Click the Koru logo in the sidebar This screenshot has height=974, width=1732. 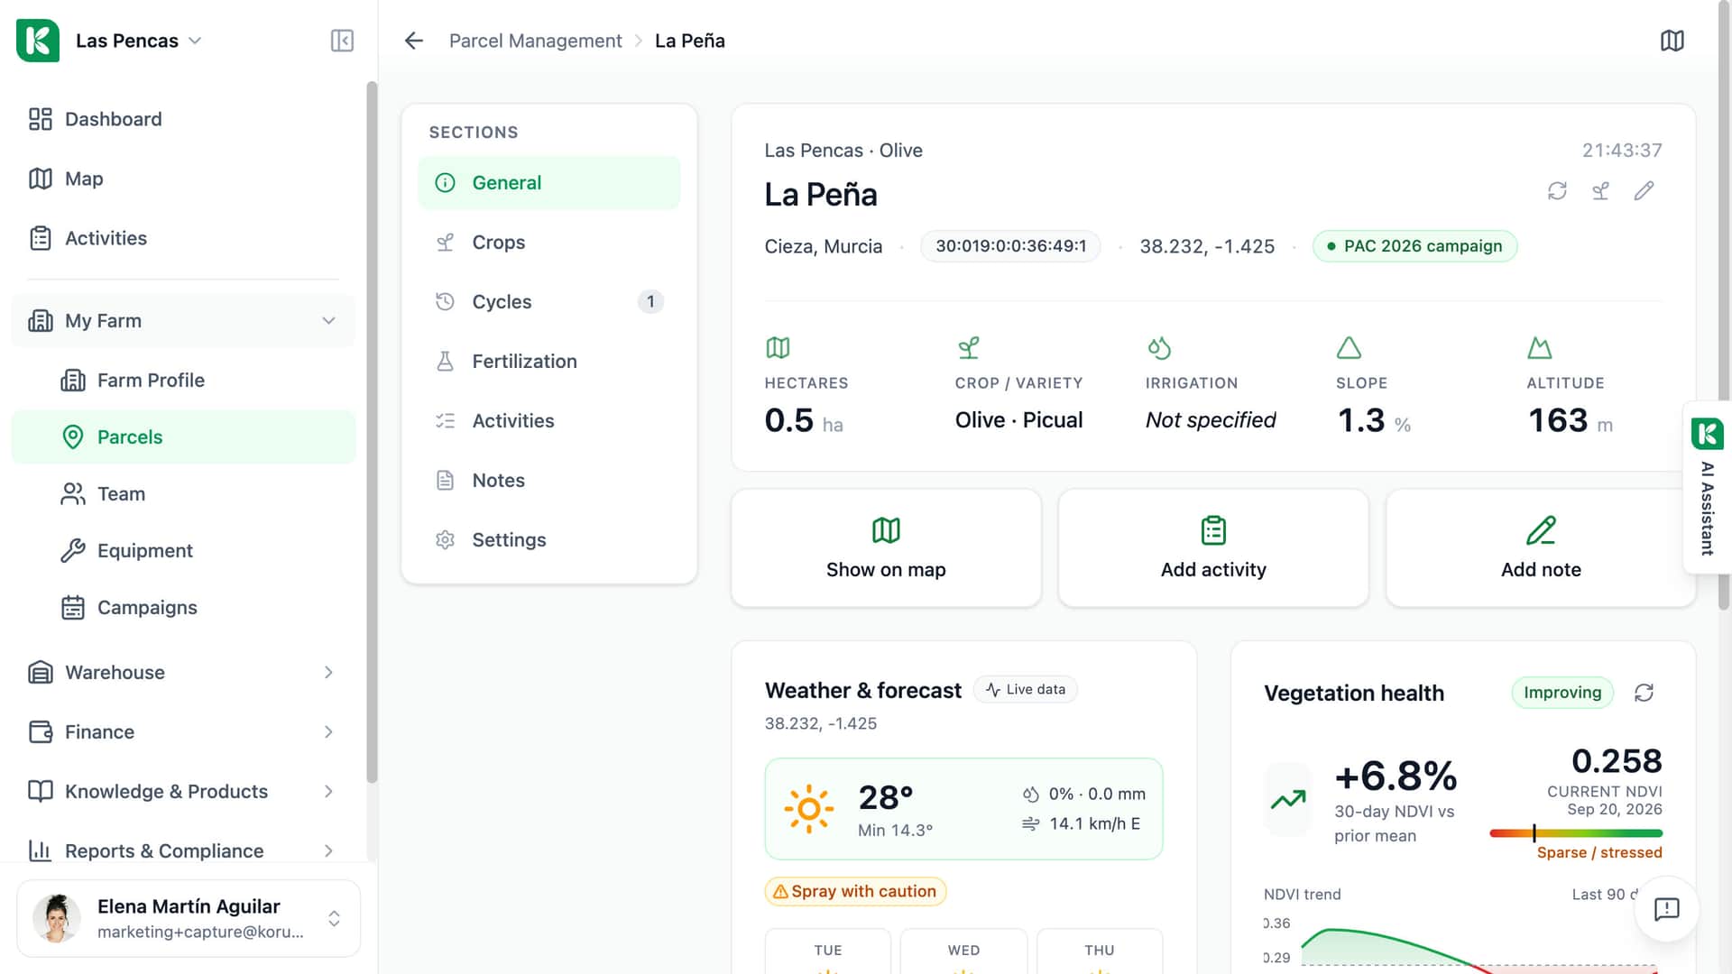point(38,41)
